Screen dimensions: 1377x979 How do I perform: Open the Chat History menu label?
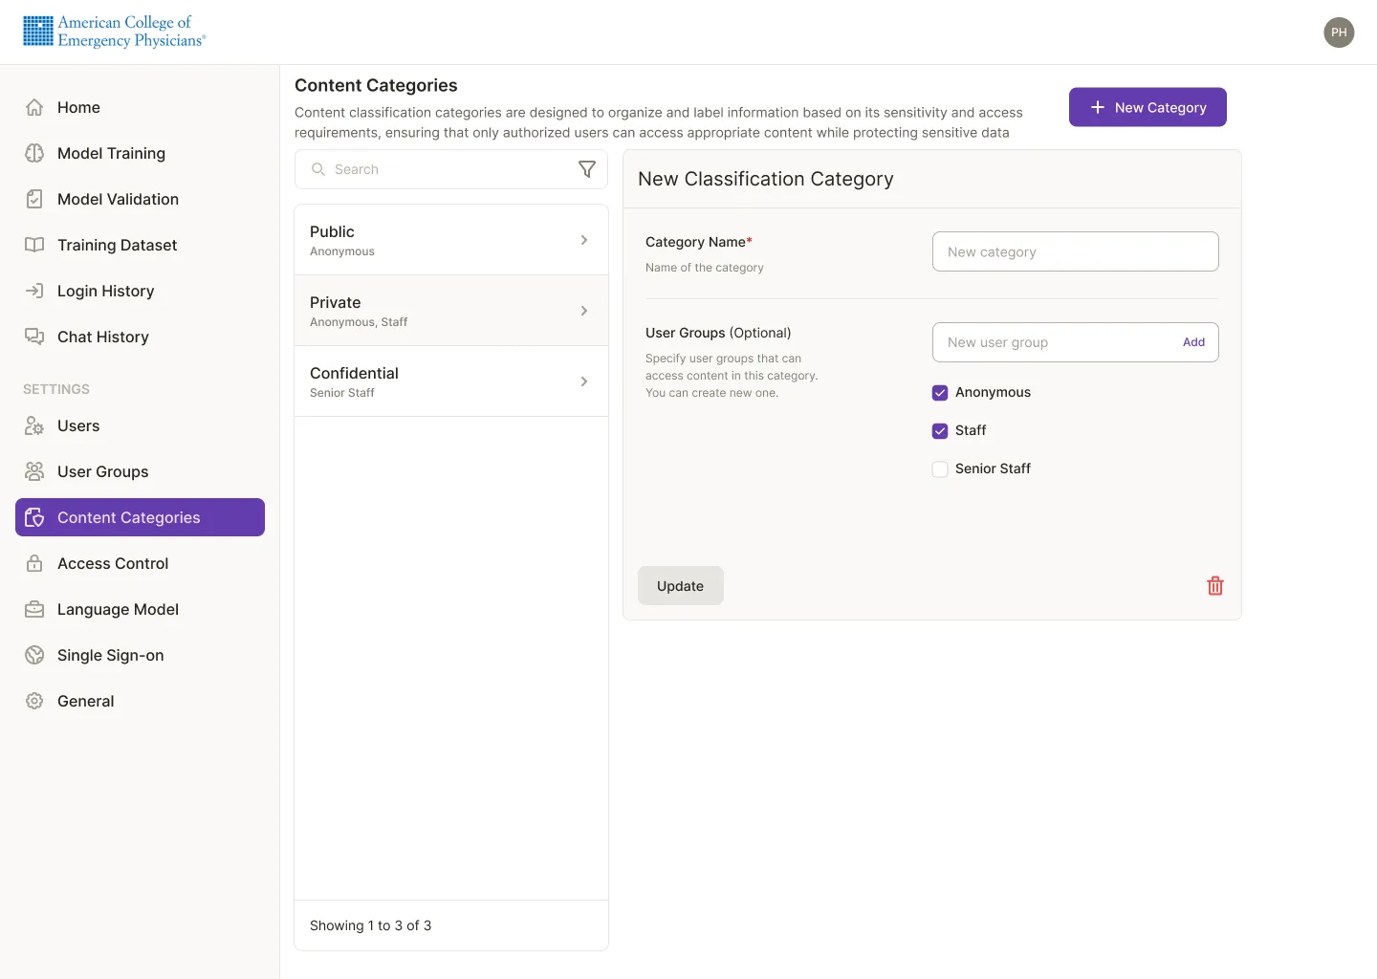point(103,337)
